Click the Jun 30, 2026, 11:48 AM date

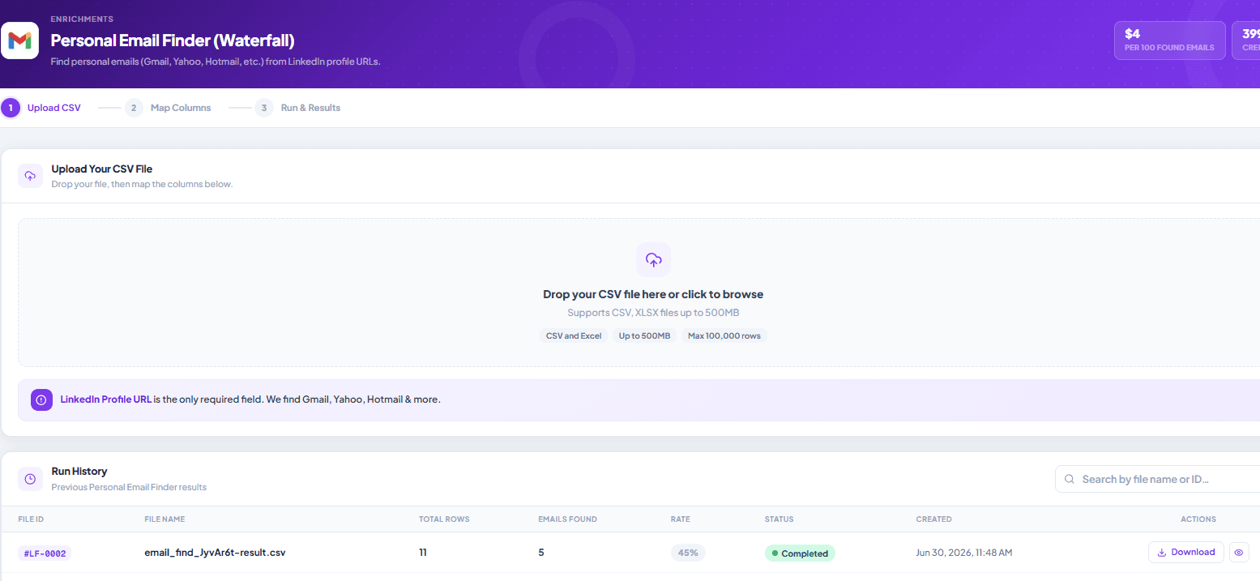point(964,553)
